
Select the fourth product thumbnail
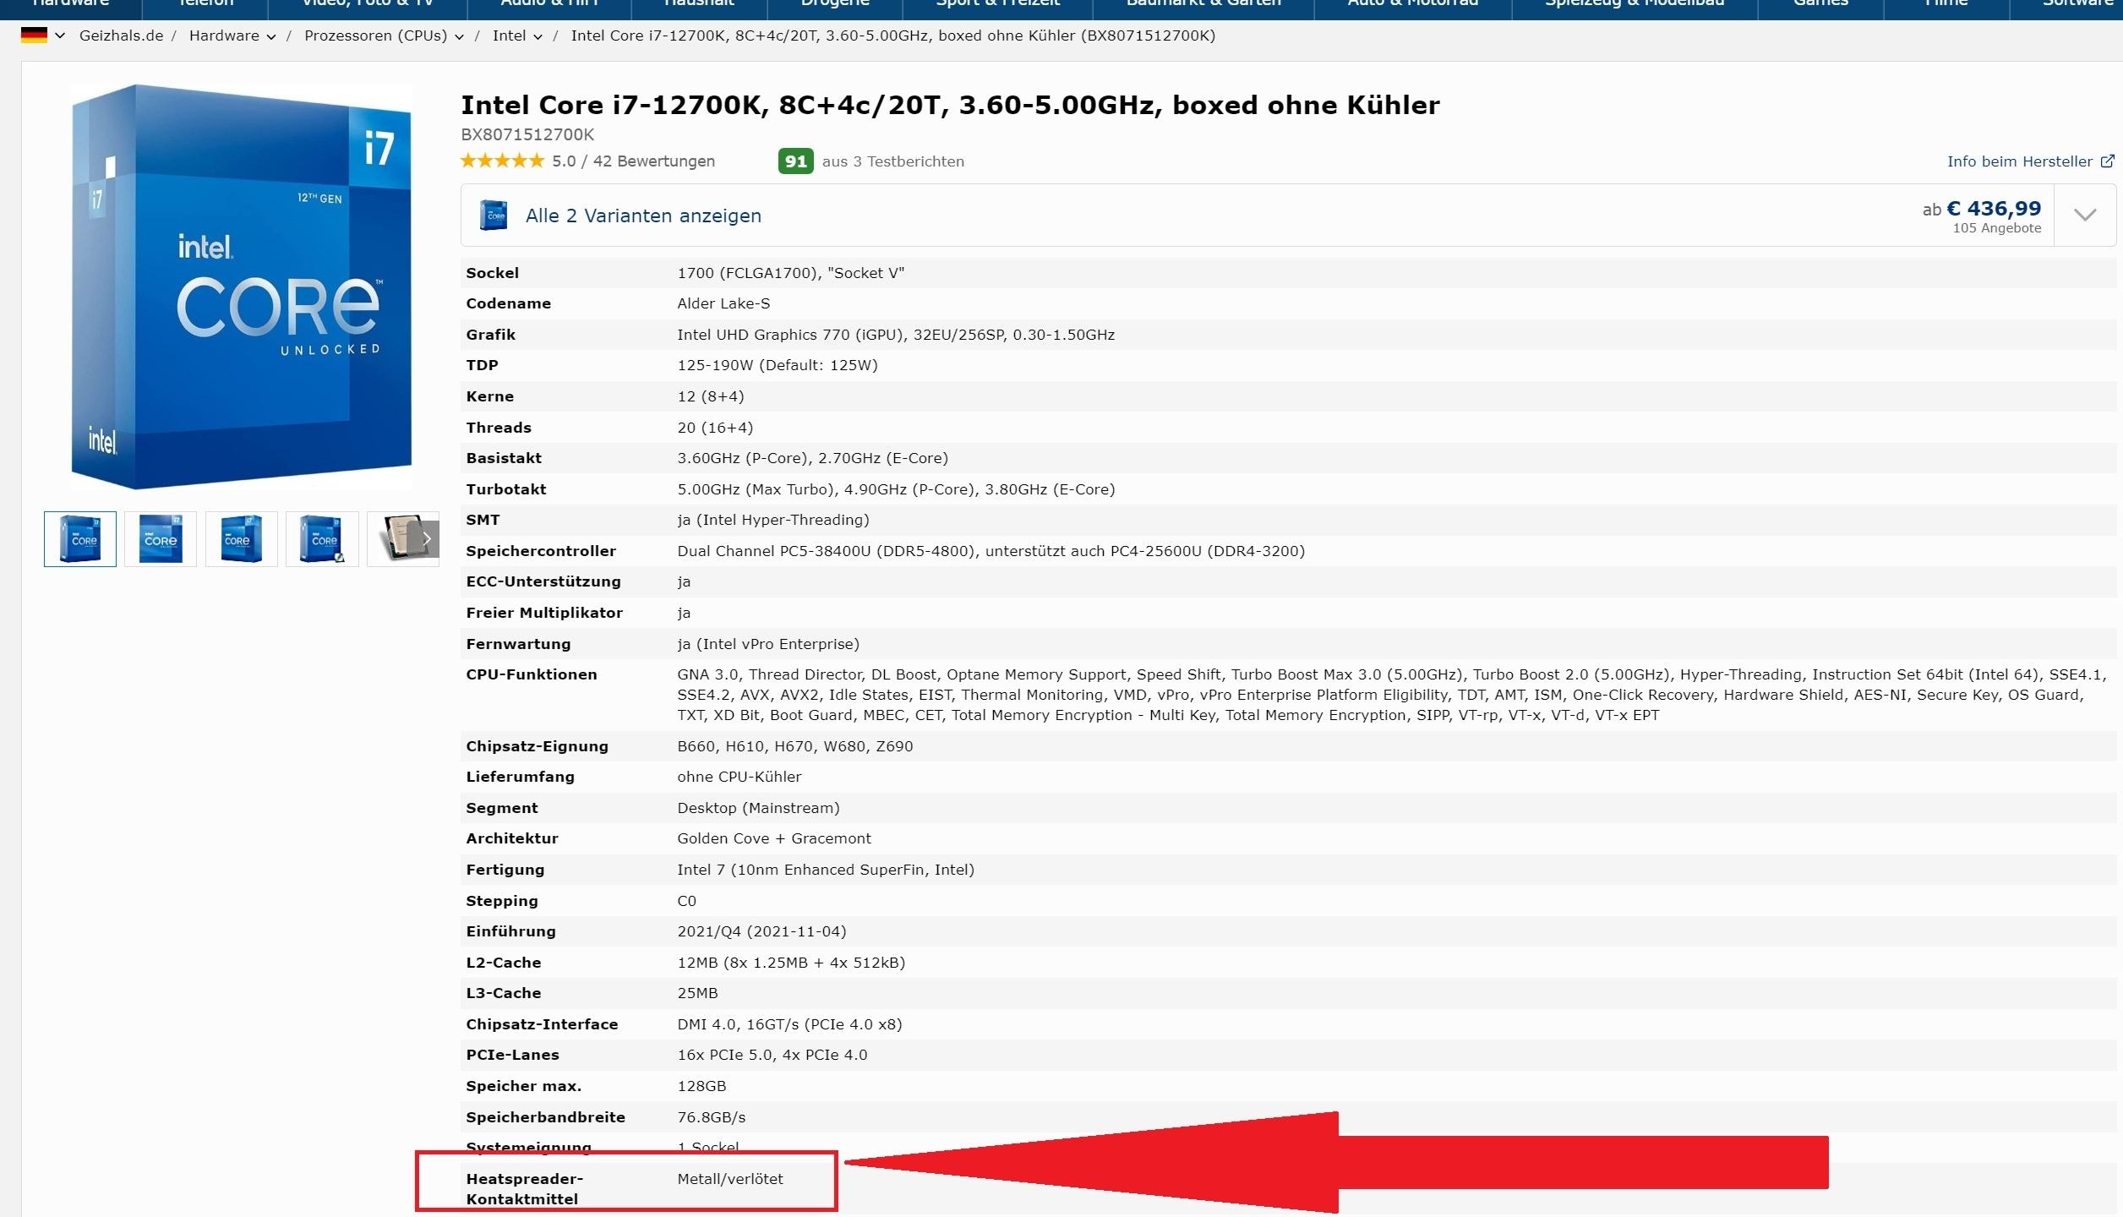(322, 538)
